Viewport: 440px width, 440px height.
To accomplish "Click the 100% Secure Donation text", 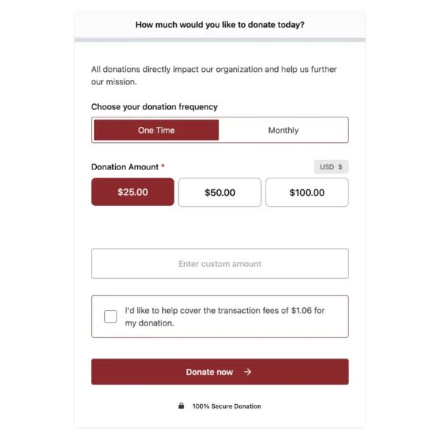I will tap(226, 406).
